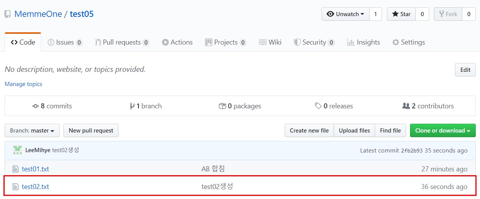View the 8 commits history
Screen dimensions: 480x199
coord(52,106)
